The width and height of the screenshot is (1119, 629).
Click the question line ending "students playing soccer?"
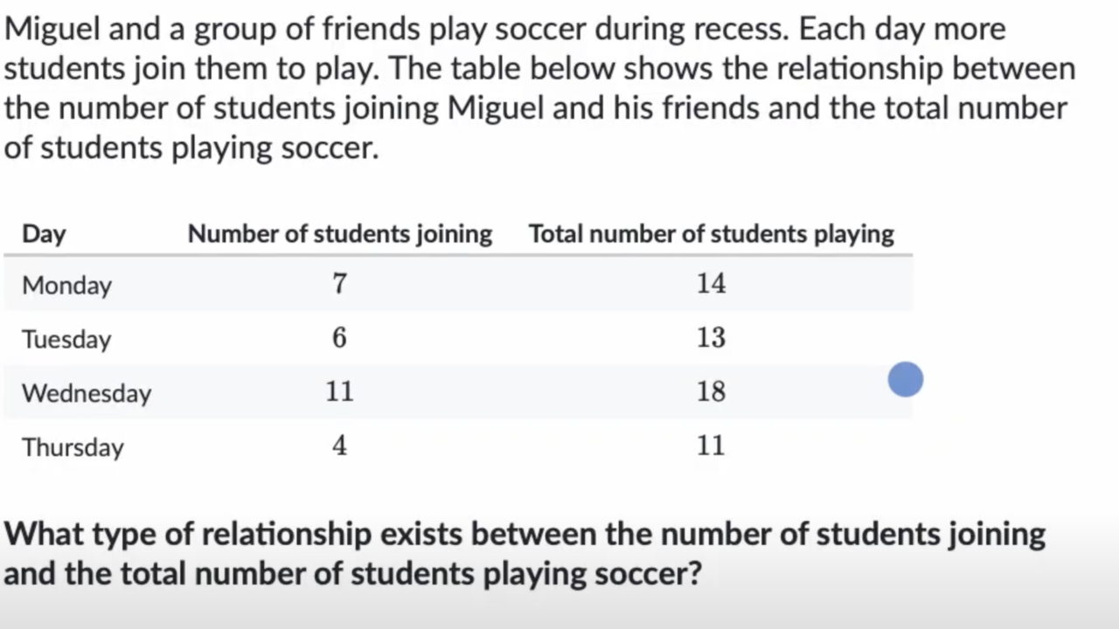(x=352, y=574)
